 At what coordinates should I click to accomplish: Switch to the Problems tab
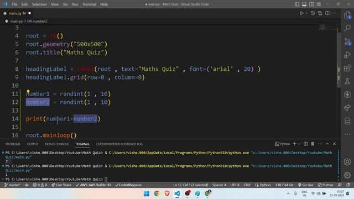tap(13, 144)
